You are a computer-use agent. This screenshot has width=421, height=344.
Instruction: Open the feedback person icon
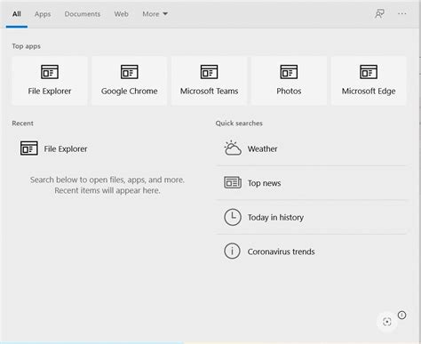click(x=379, y=13)
